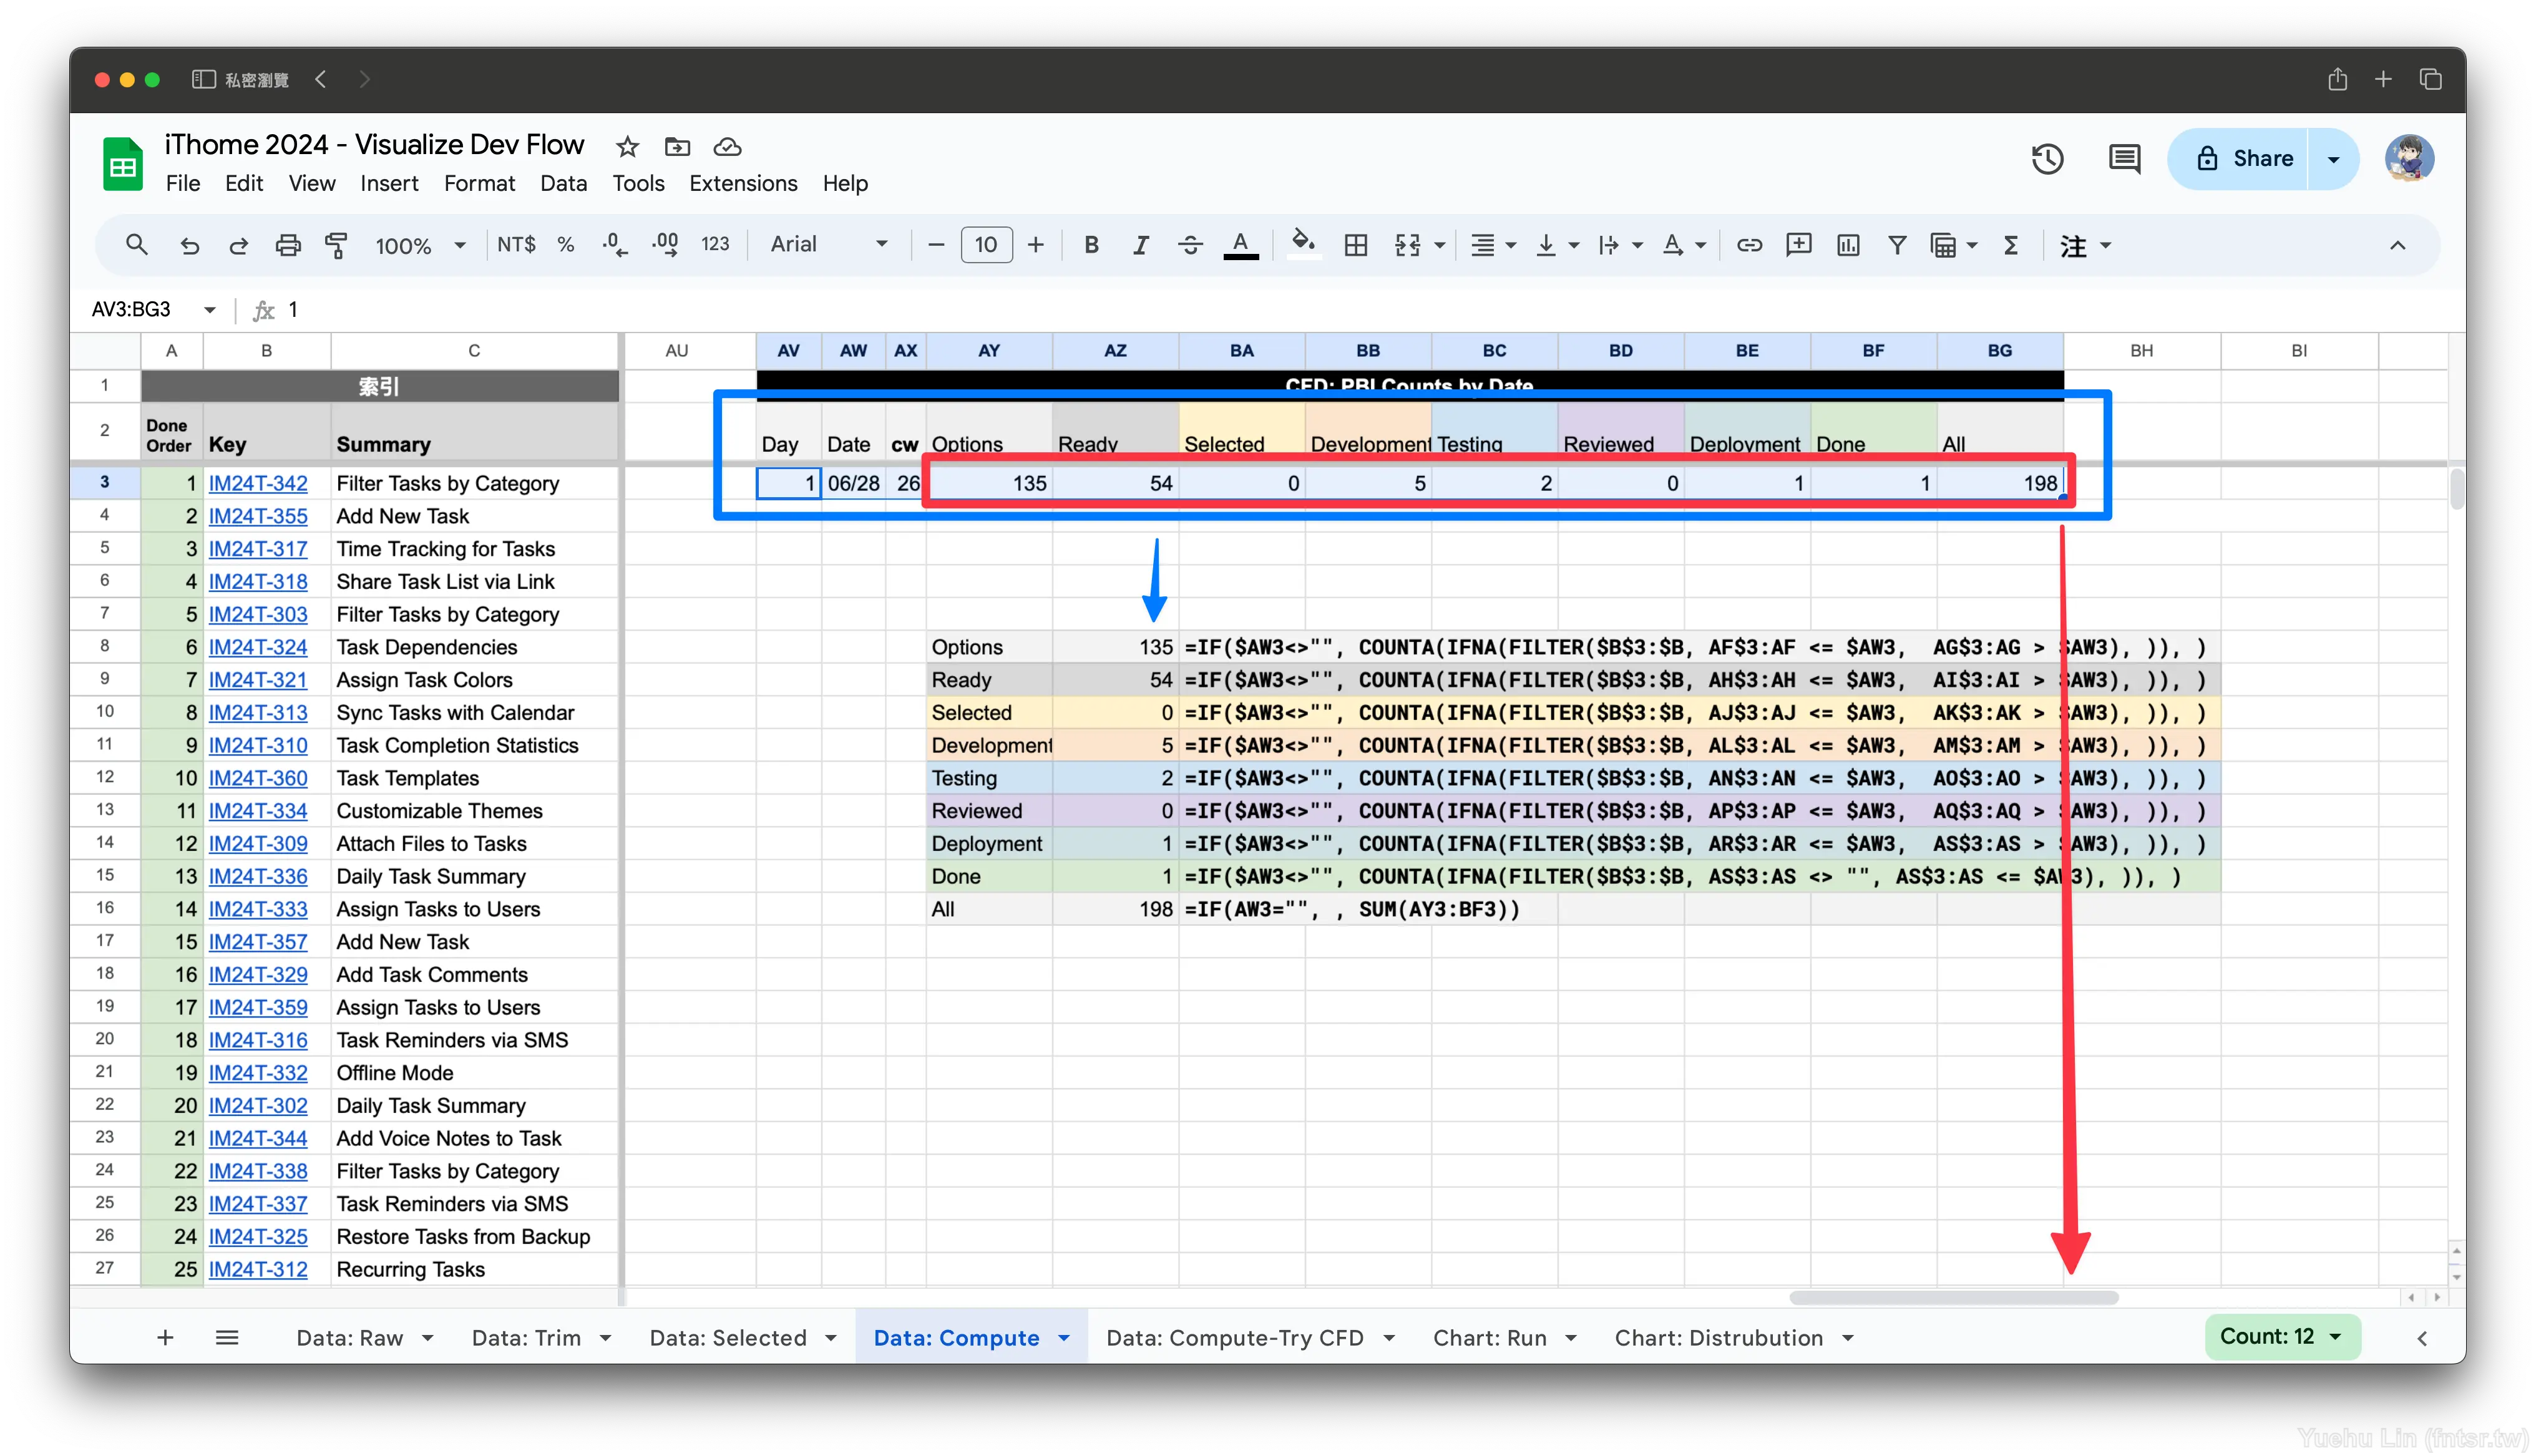Image resolution: width=2536 pixels, height=1456 pixels.
Task: Open the Extensions menu
Action: 743,183
